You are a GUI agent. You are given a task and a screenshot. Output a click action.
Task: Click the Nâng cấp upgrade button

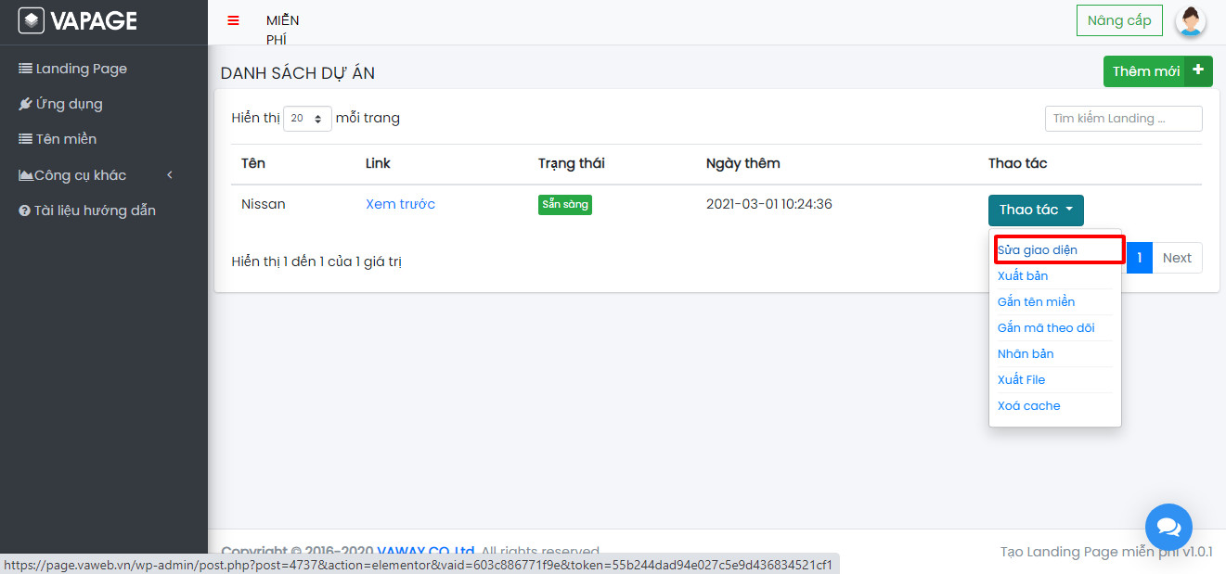[x=1118, y=20]
